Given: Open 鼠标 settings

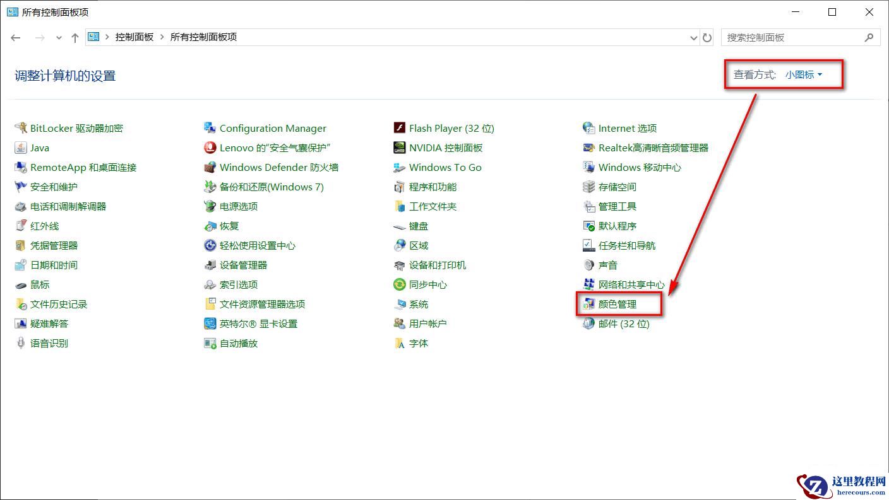Looking at the screenshot, I should click(39, 284).
